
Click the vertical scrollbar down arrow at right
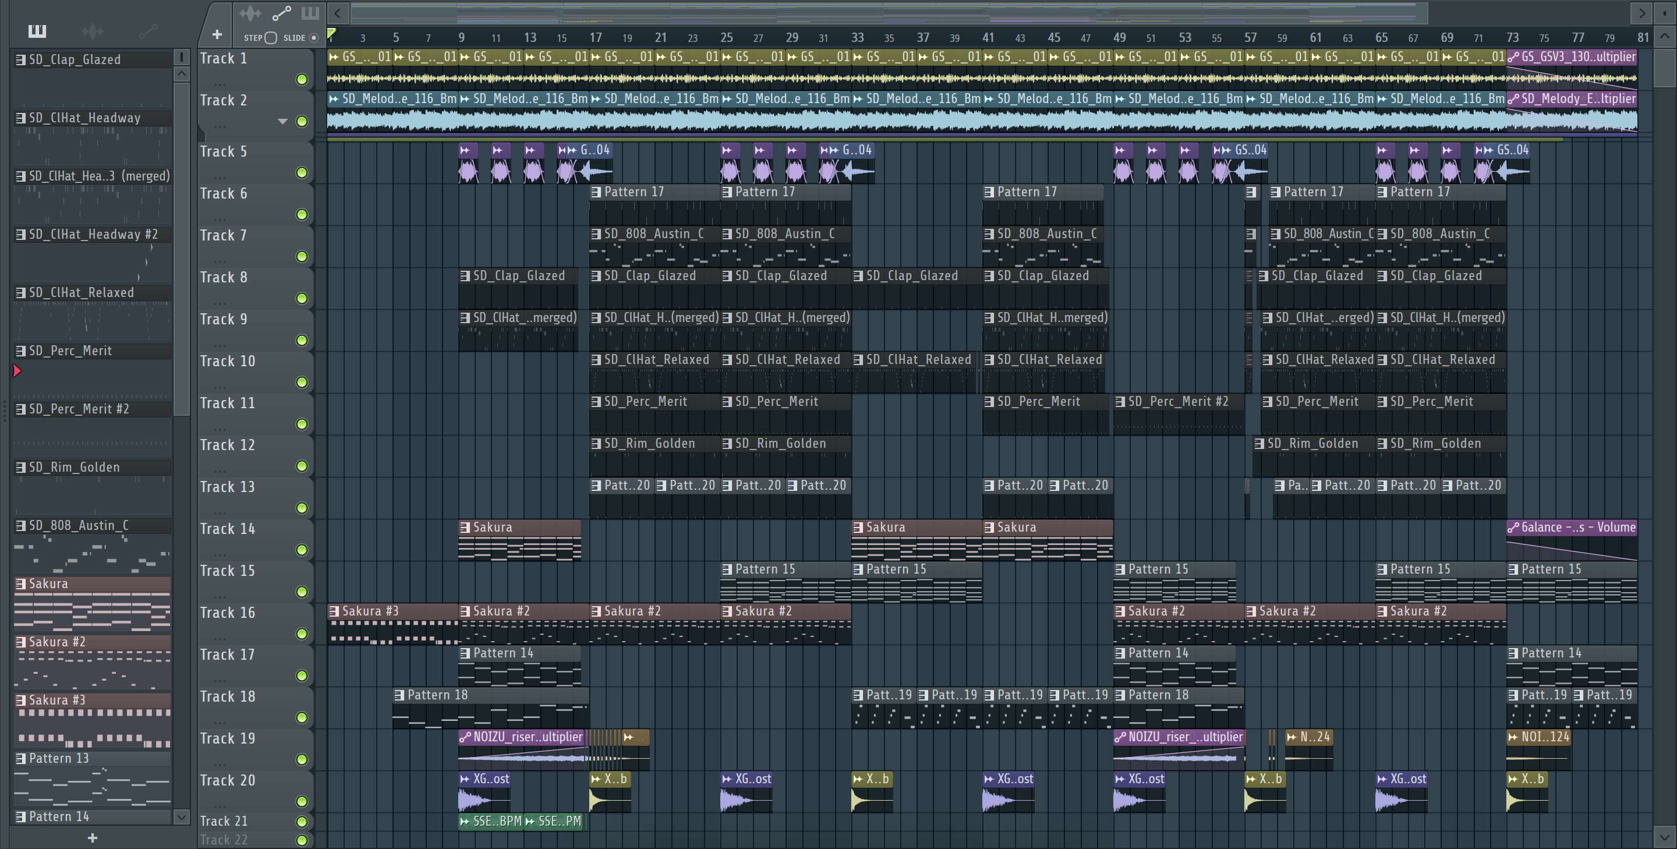coord(1665,836)
